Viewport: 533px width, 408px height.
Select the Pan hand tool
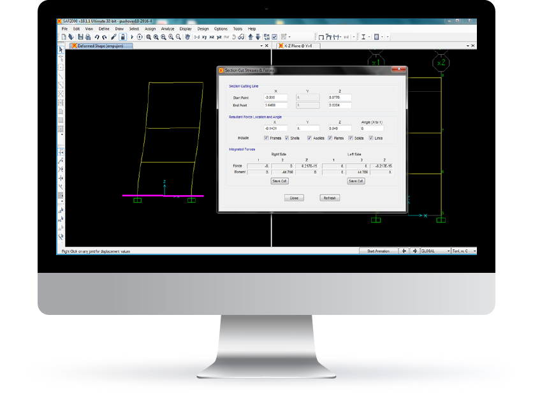click(187, 37)
